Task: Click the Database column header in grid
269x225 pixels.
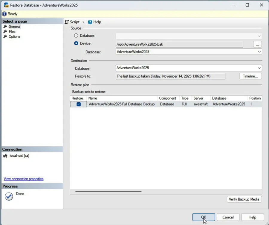Action: [229, 98]
